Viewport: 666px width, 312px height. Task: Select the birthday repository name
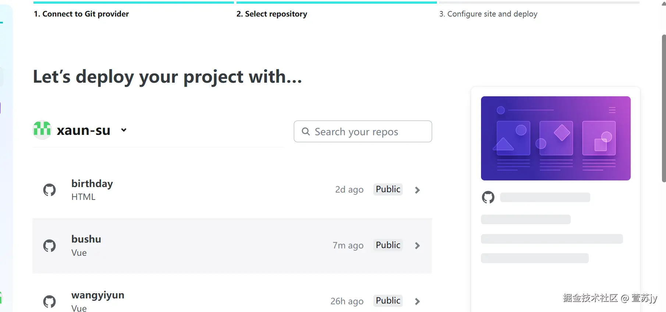92,183
